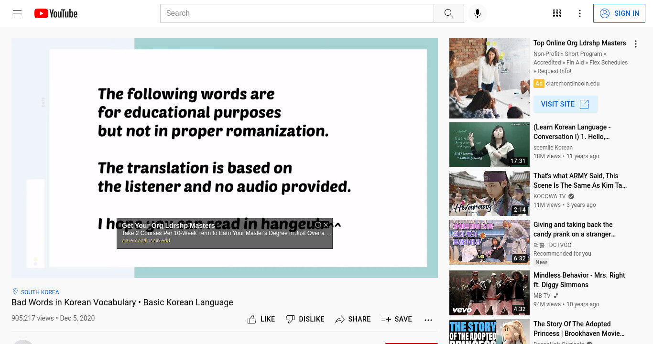Image resolution: width=653 pixels, height=344 pixels.
Task: Click the SOUTH KOREA location link
Action: coord(40,292)
